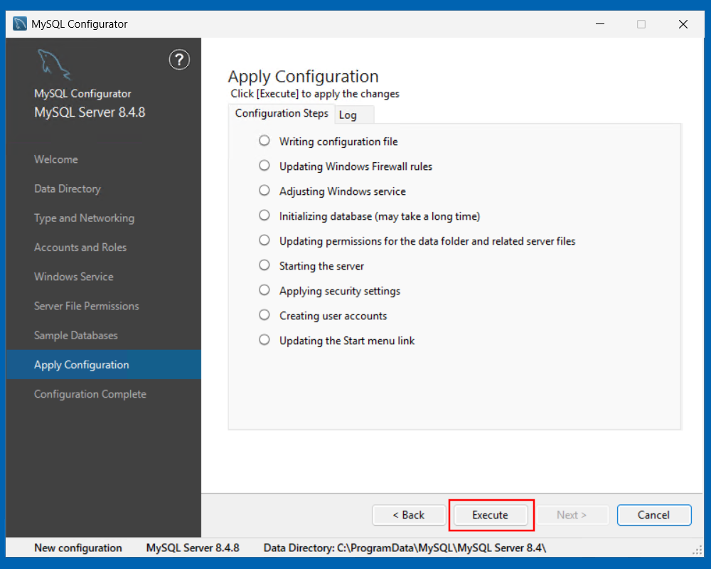Click the 'Writing configuration file' step text
The width and height of the screenshot is (711, 569).
click(338, 142)
